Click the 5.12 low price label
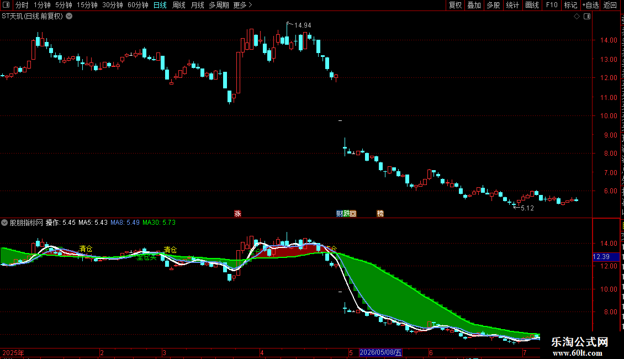This screenshot has height=359, width=624. coord(527,208)
